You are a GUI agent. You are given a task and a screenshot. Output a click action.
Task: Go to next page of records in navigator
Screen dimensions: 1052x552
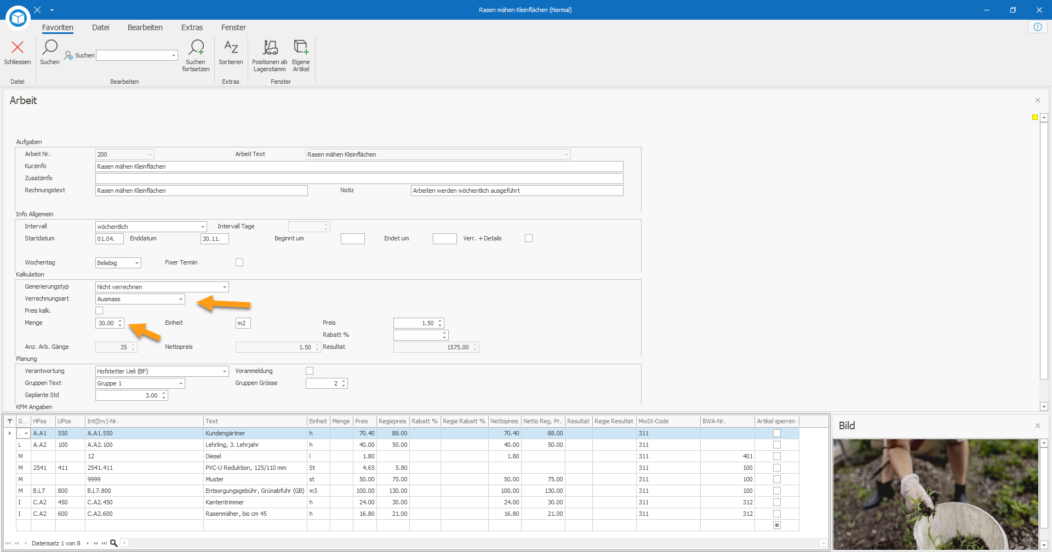click(x=96, y=543)
